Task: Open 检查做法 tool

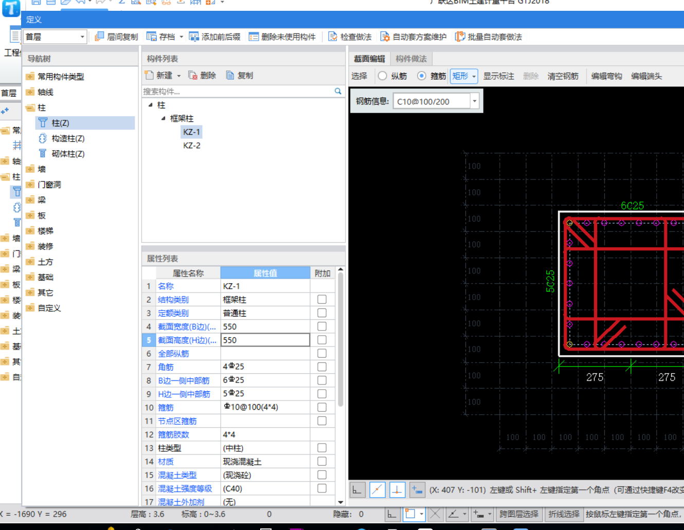Action: click(x=350, y=36)
